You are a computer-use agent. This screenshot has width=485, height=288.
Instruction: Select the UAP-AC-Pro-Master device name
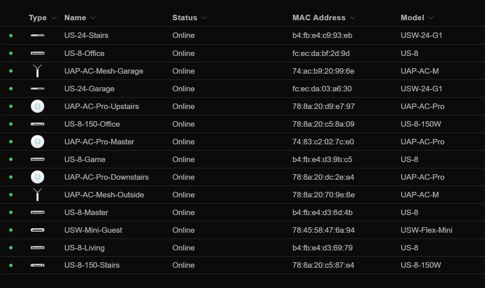coord(99,142)
